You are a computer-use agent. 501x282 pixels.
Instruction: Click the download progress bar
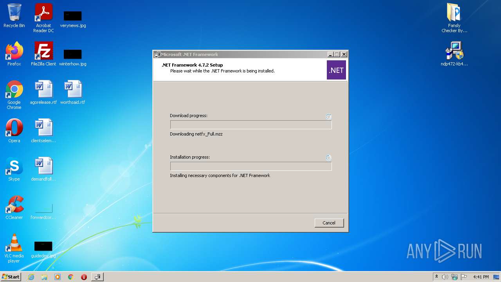coord(251,125)
